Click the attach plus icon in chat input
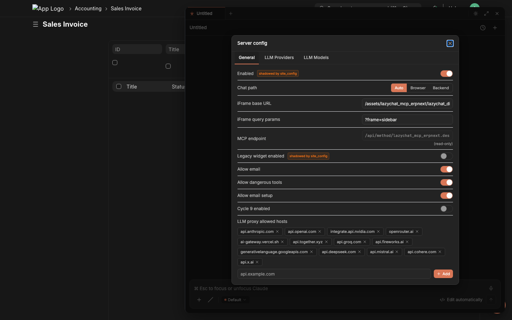This screenshot has width=512, height=320. click(x=199, y=300)
